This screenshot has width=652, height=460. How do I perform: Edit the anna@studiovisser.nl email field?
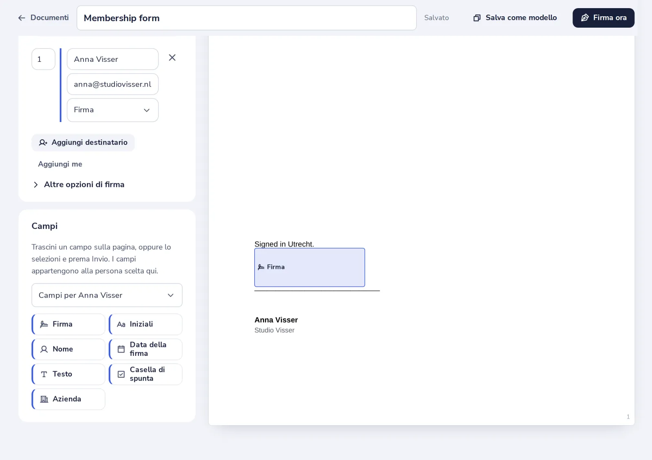(112, 84)
